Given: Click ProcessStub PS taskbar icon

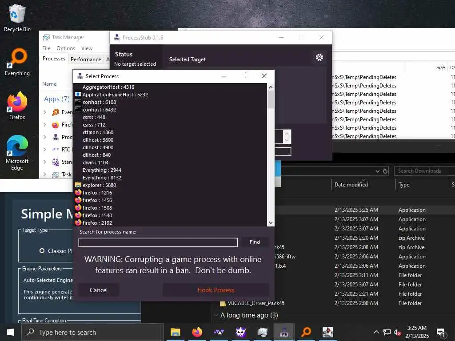Looking at the screenshot, I should [284, 332].
